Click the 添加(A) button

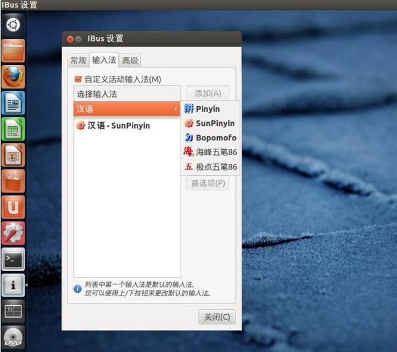pyautogui.click(x=208, y=93)
